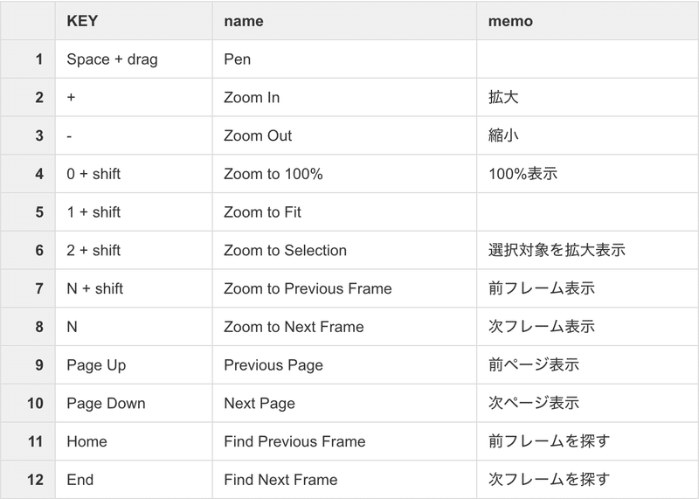Select the memo column header
The height and width of the screenshot is (499, 699).
tap(587, 20)
